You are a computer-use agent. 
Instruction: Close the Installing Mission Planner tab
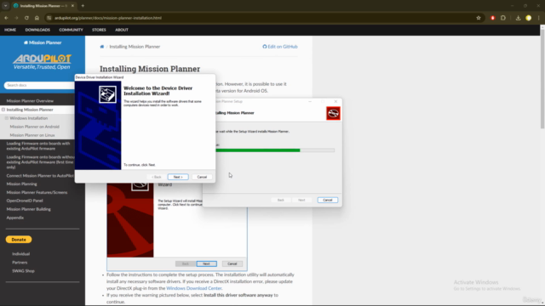tap(72, 6)
